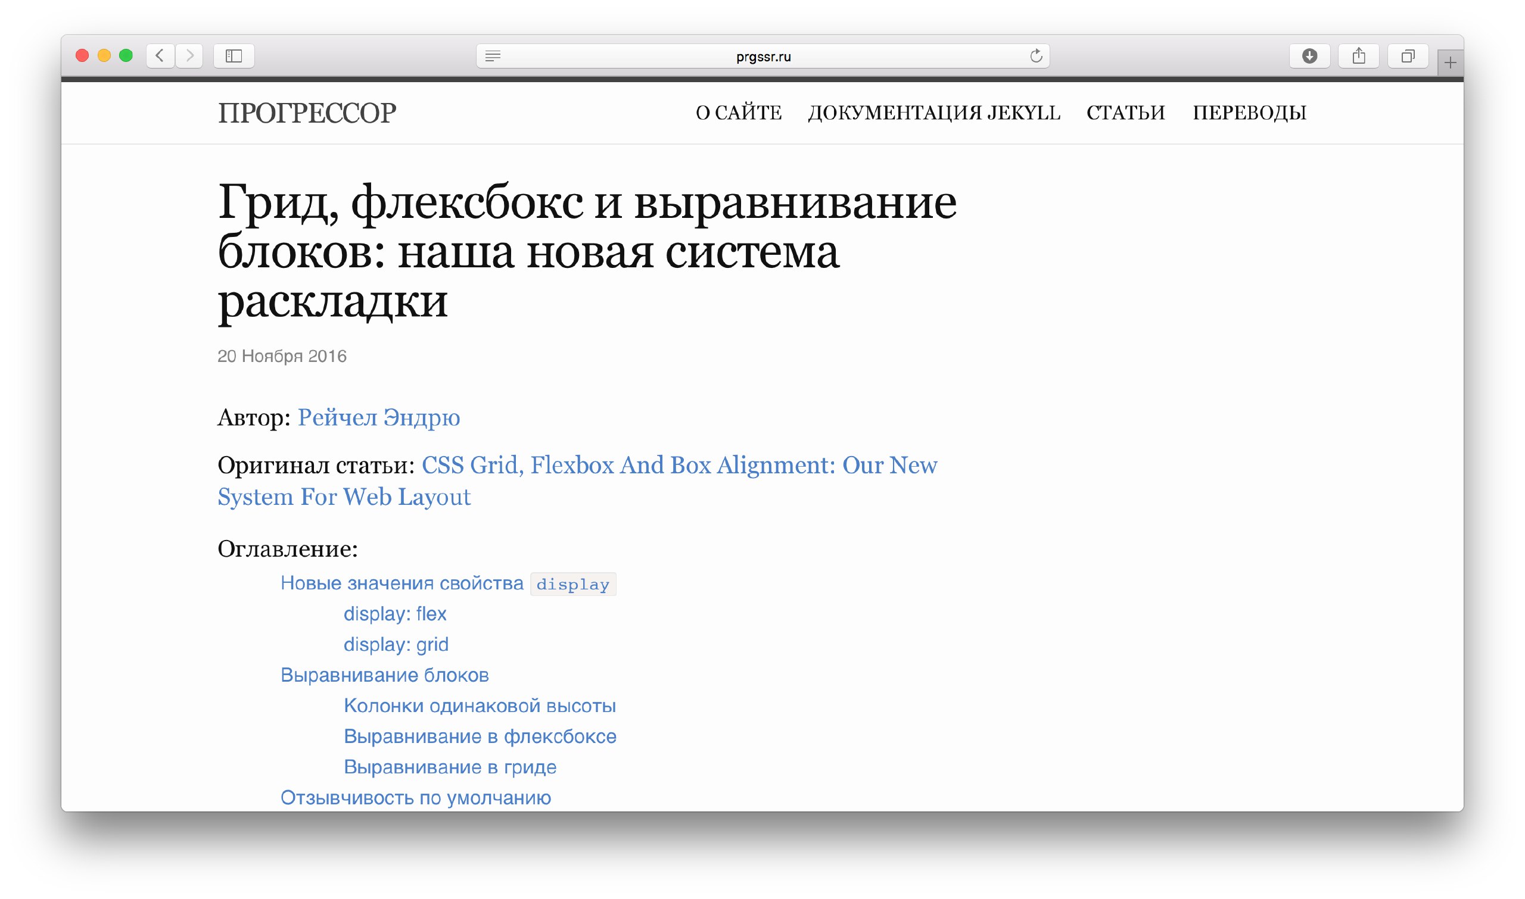Jump to Выравнивание блоков section
The image size is (1525, 899).
(384, 675)
